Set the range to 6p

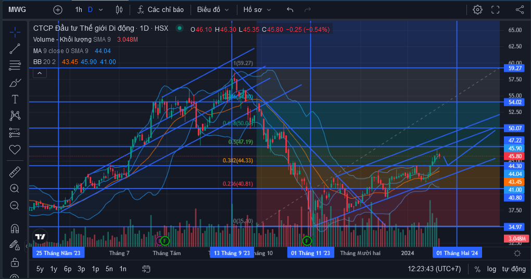(x=68, y=269)
